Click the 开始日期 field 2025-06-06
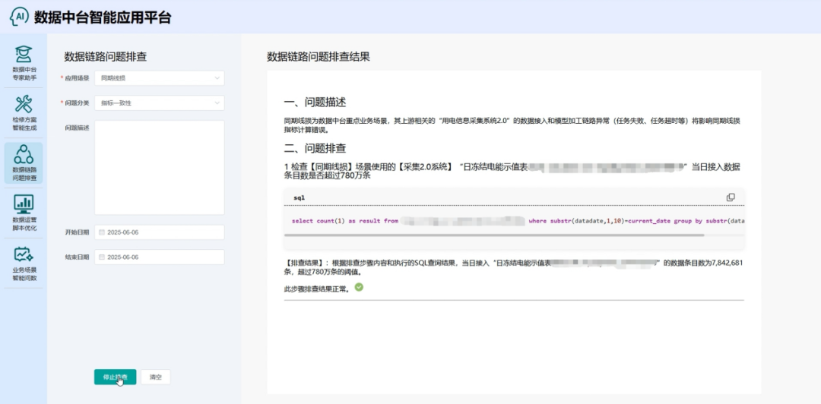This screenshot has width=821, height=404. (x=159, y=232)
